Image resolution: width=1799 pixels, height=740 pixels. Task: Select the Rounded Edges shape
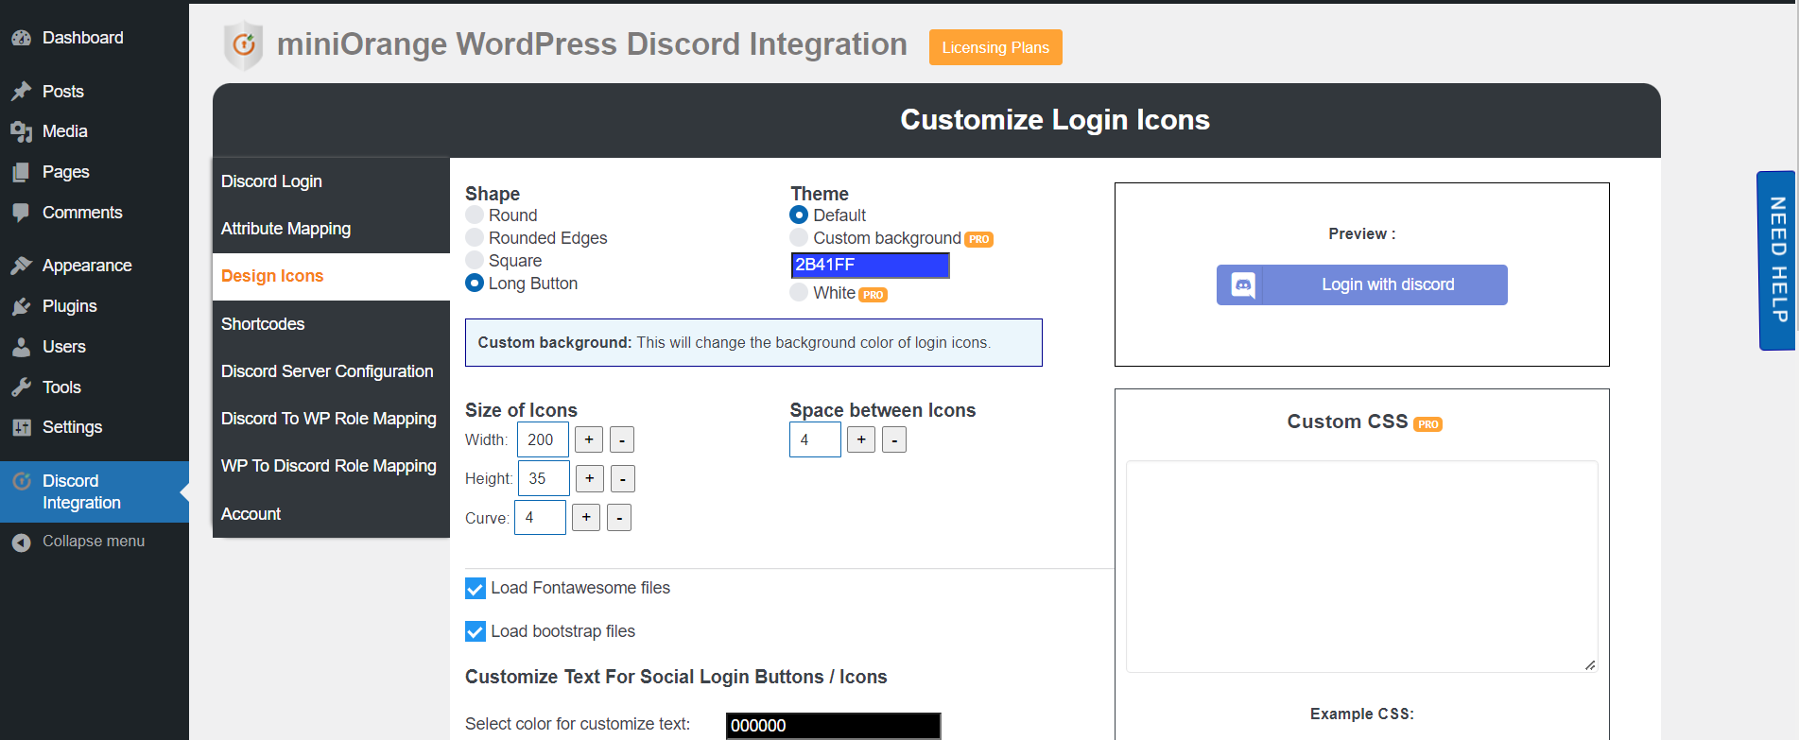coord(475,237)
